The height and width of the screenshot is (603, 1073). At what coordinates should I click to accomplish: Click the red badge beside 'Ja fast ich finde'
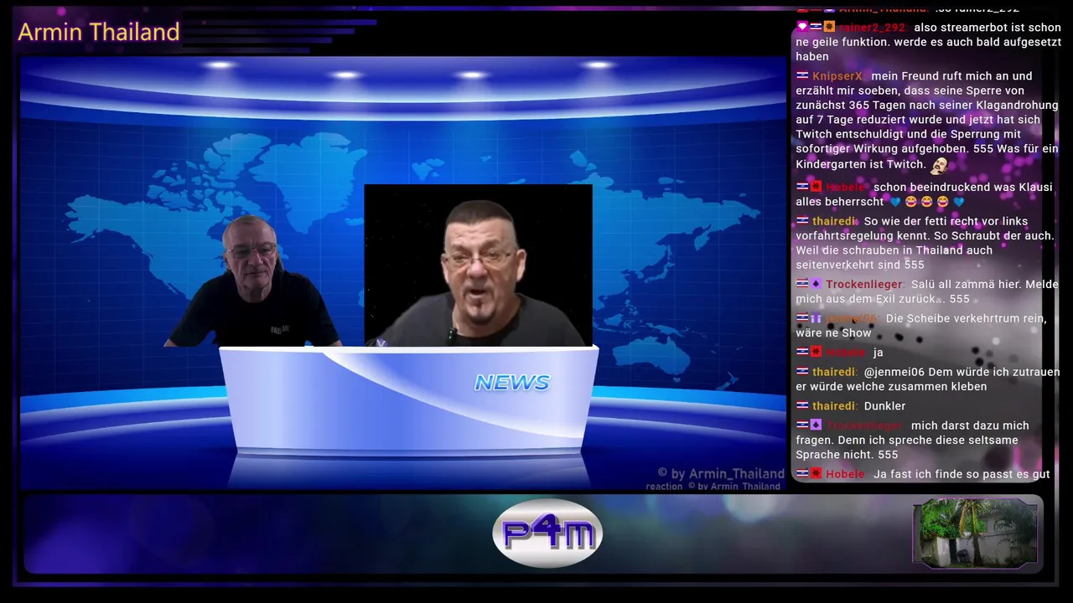tap(816, 474)
